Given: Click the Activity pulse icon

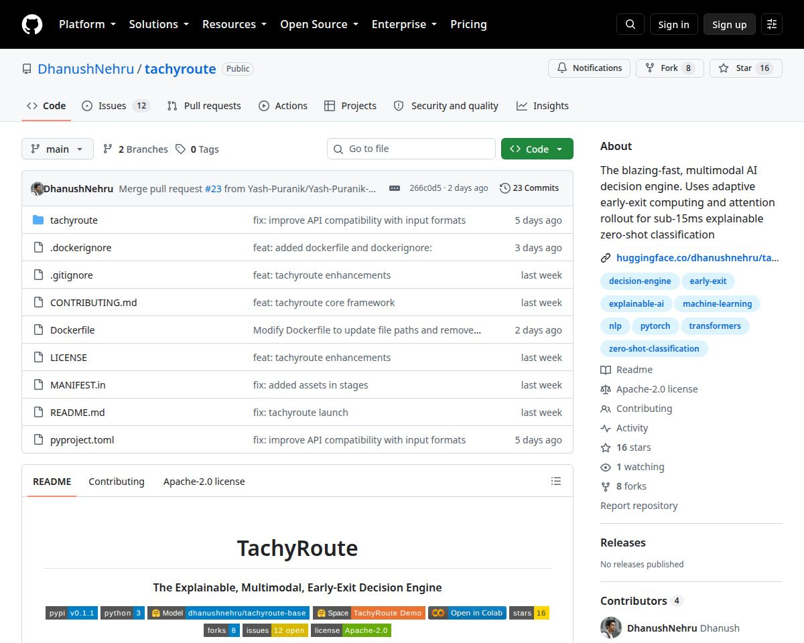Looking at the screenshot, I should 606,428.
